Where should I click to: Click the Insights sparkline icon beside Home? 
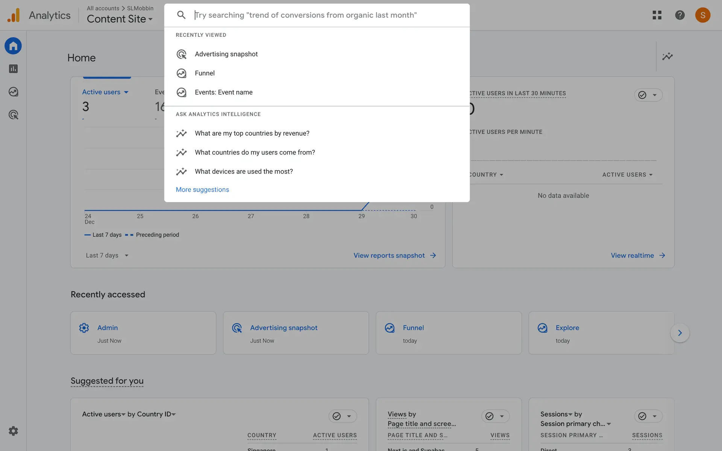(667, 56)
